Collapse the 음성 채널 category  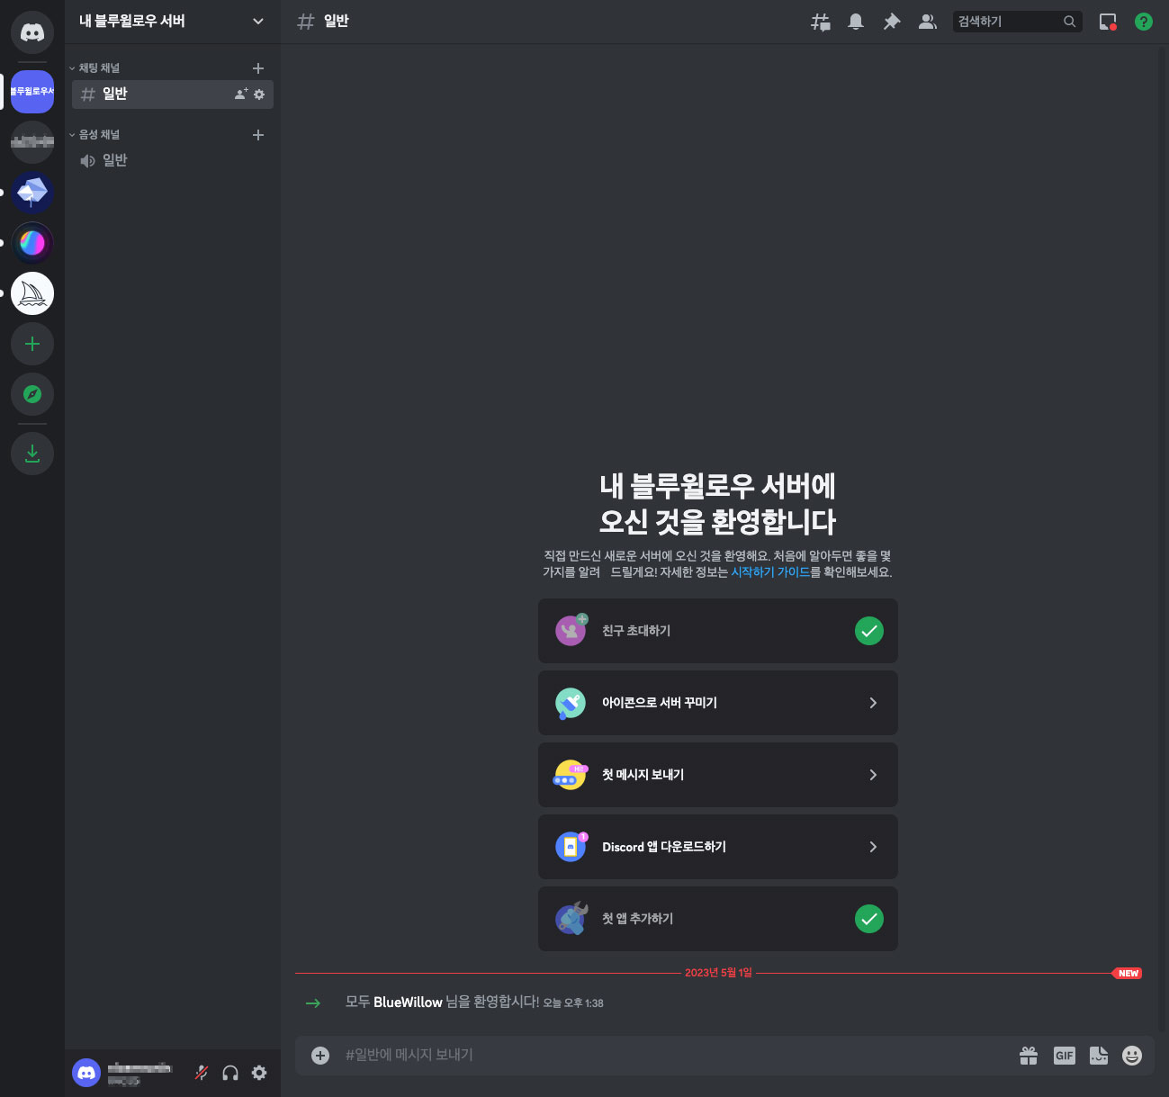pyautogui.click(x=94, y=135)
